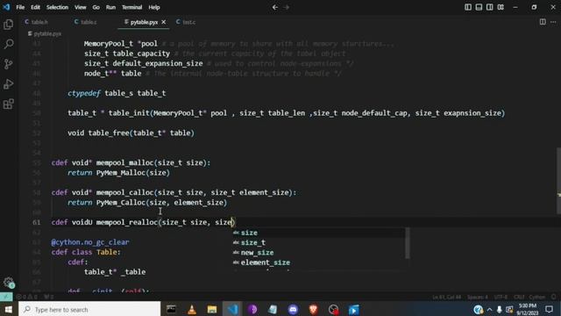The height and width of the screenshot is (316, 561).
Task: Open the Customize Layout icon
Action: coord(501,7)
